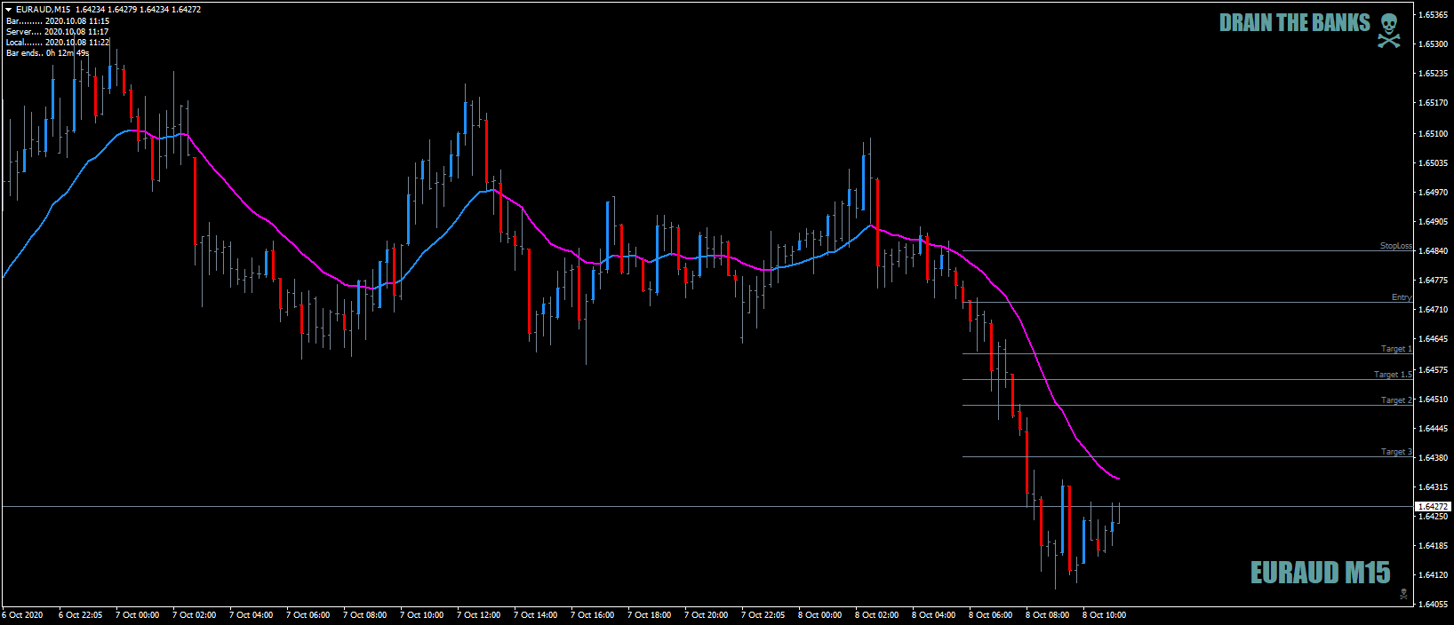Click the EURAUD,M15 chart title text
Image resolution: width=1454 pixels, height=625 pixels.
[x=43, y=10]
